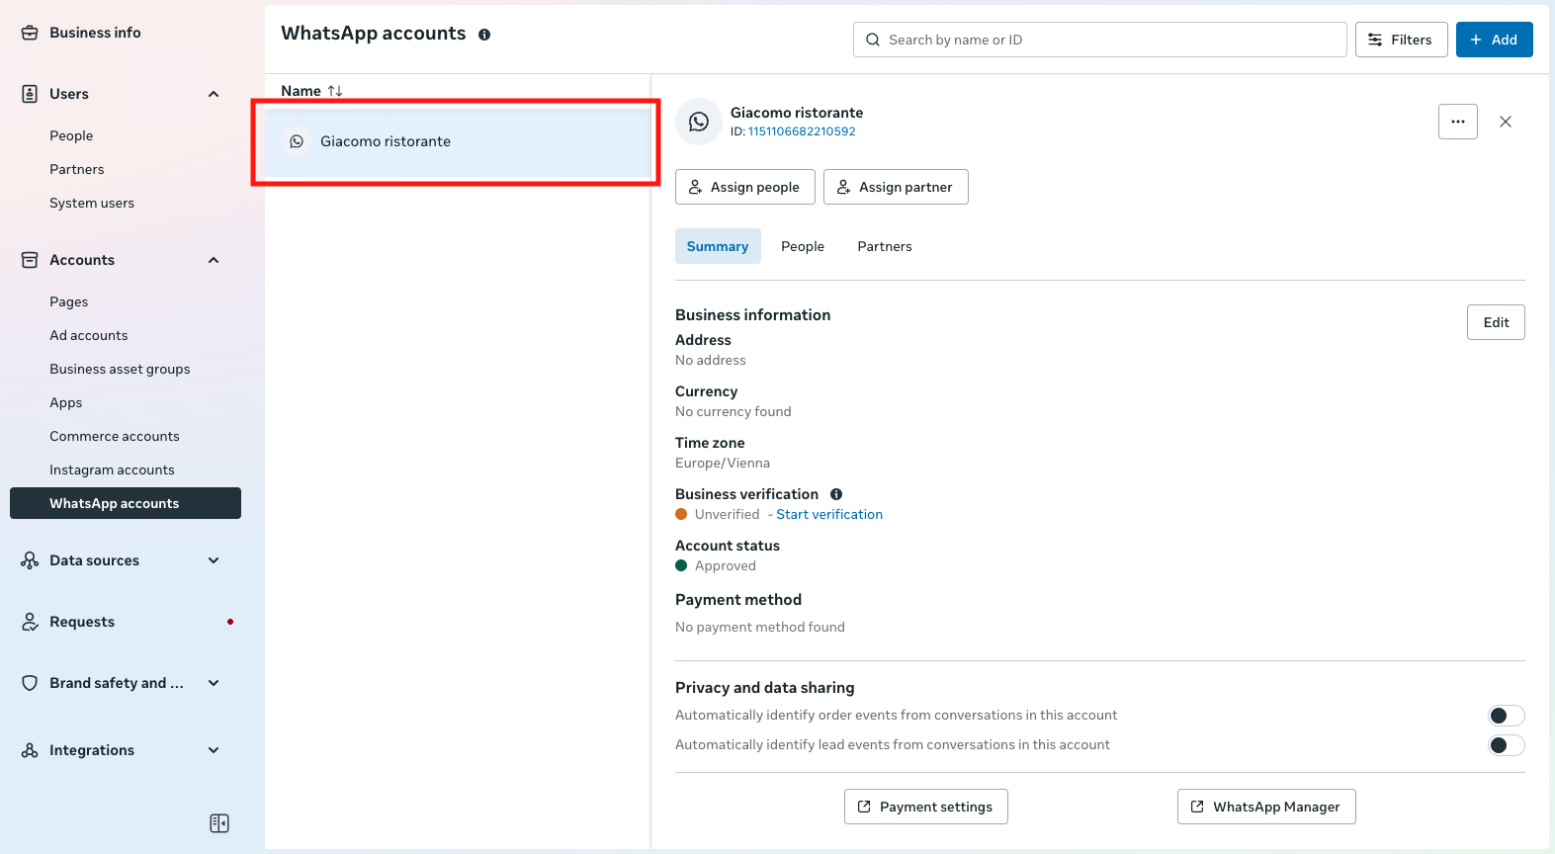The image size is (1555, 854).
Task: Click the Name column header
Action: coord(301,91)
